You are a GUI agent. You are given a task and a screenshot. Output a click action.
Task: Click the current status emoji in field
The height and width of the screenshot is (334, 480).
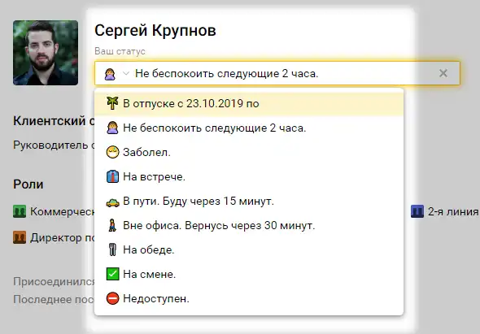click(x=110, y=74)
